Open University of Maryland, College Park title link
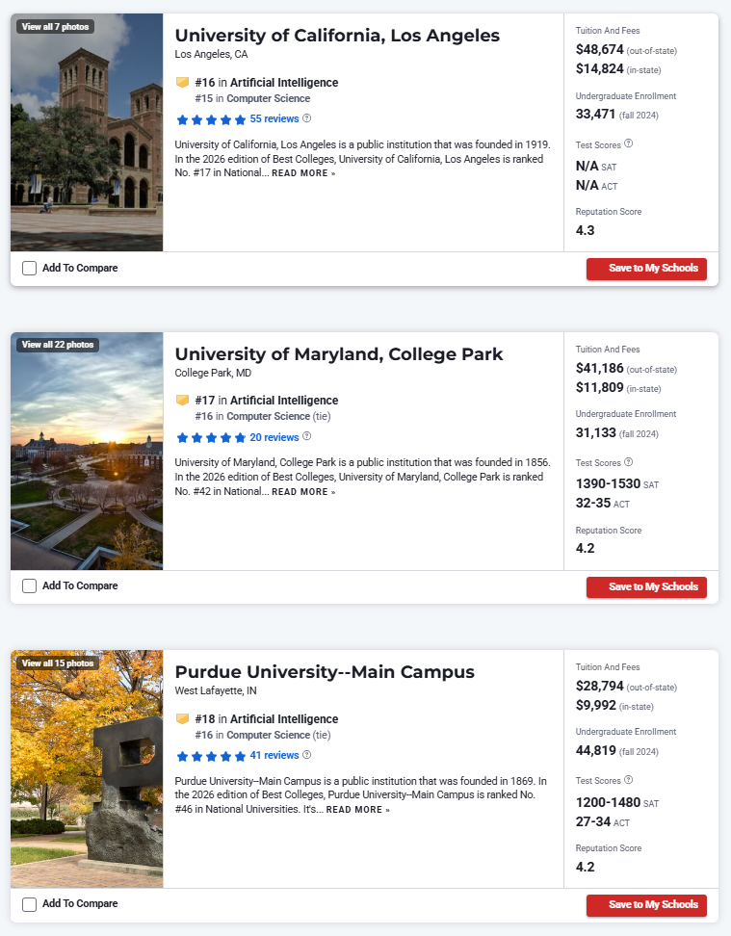Screen dimensions: 731x936 tap(338, 353)
